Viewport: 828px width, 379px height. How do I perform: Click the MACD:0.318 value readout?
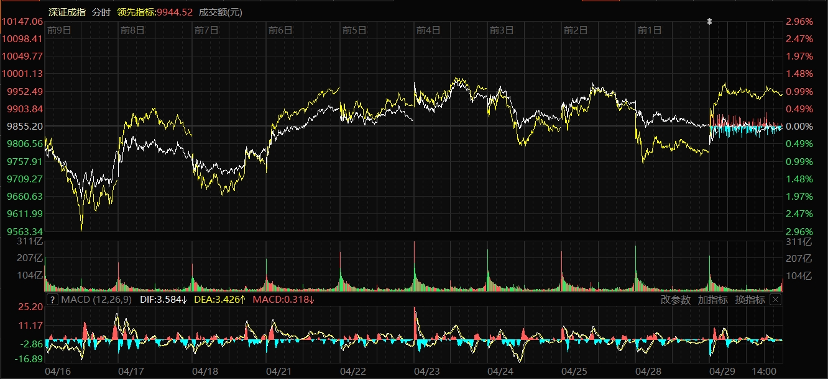click(x=284, y=300)
